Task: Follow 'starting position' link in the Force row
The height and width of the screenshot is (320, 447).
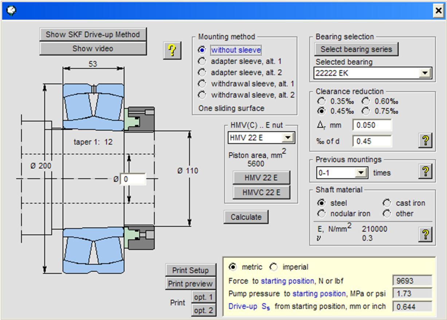Action: pos(287,281)
